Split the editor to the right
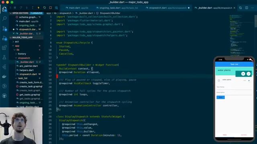This screenshot has height=144, width=257. [x=247, y=8]
